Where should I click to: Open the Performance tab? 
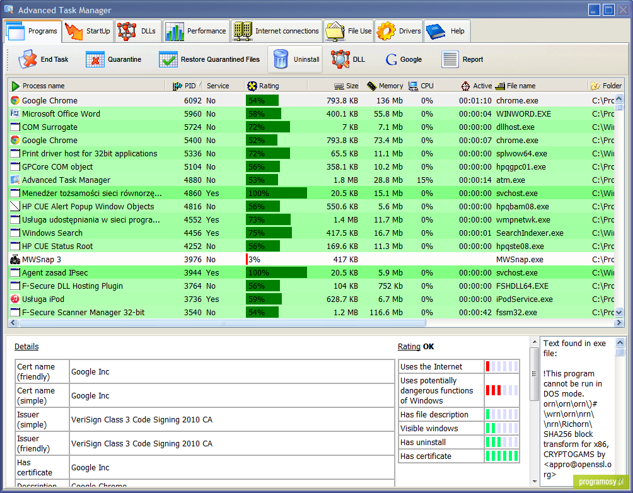tap(196, 31)
